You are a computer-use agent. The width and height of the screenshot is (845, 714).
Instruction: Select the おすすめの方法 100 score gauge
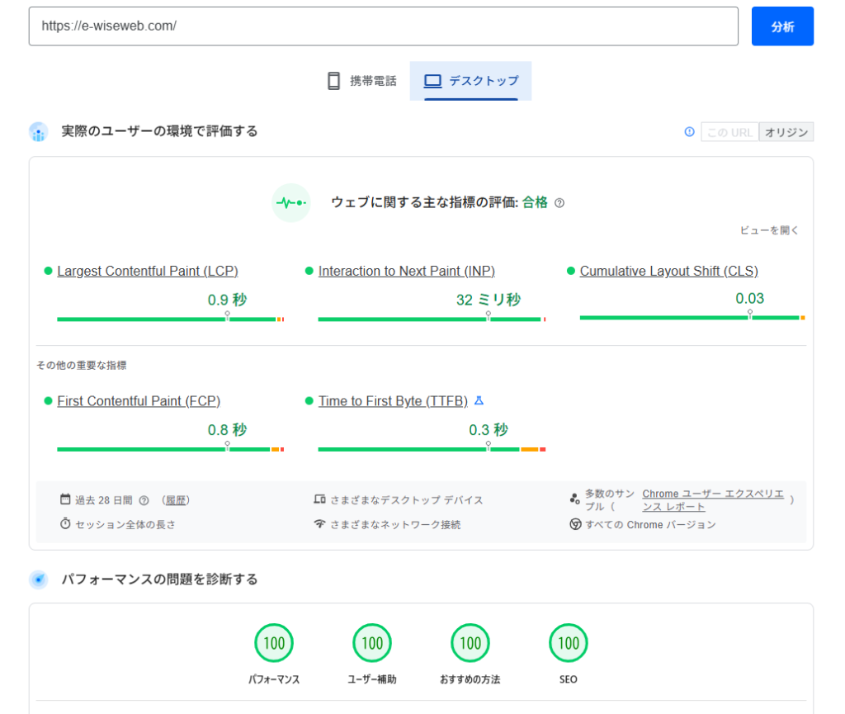click(x=470, y=643)
